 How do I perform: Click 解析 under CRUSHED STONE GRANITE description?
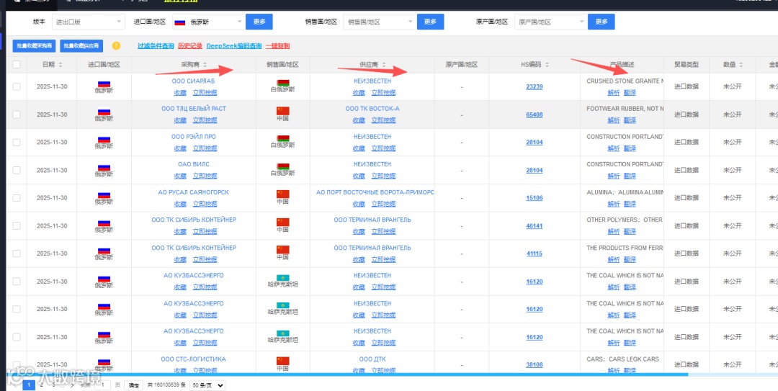(x=614, y=92)
